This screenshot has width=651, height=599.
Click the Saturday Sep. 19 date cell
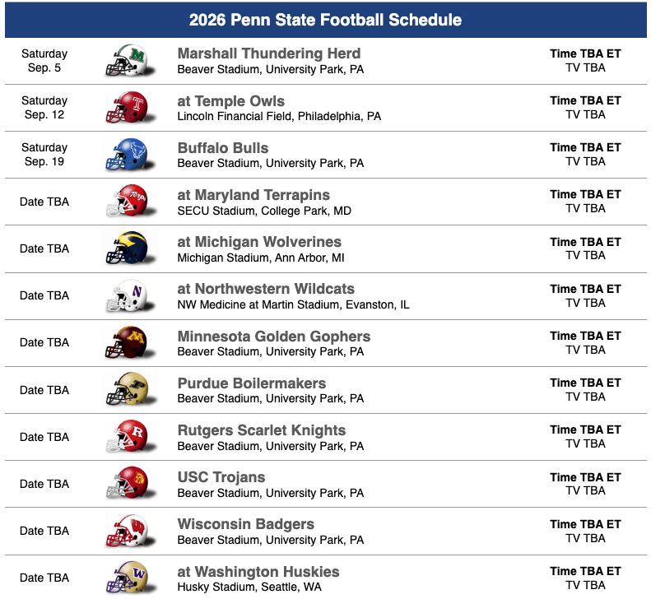[x=44, y=155]
